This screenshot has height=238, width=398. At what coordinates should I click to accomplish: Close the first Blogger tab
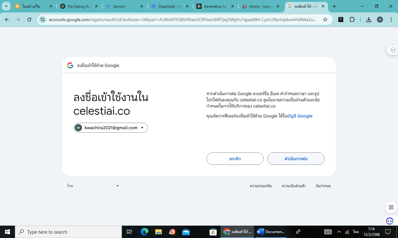[51, 6]
